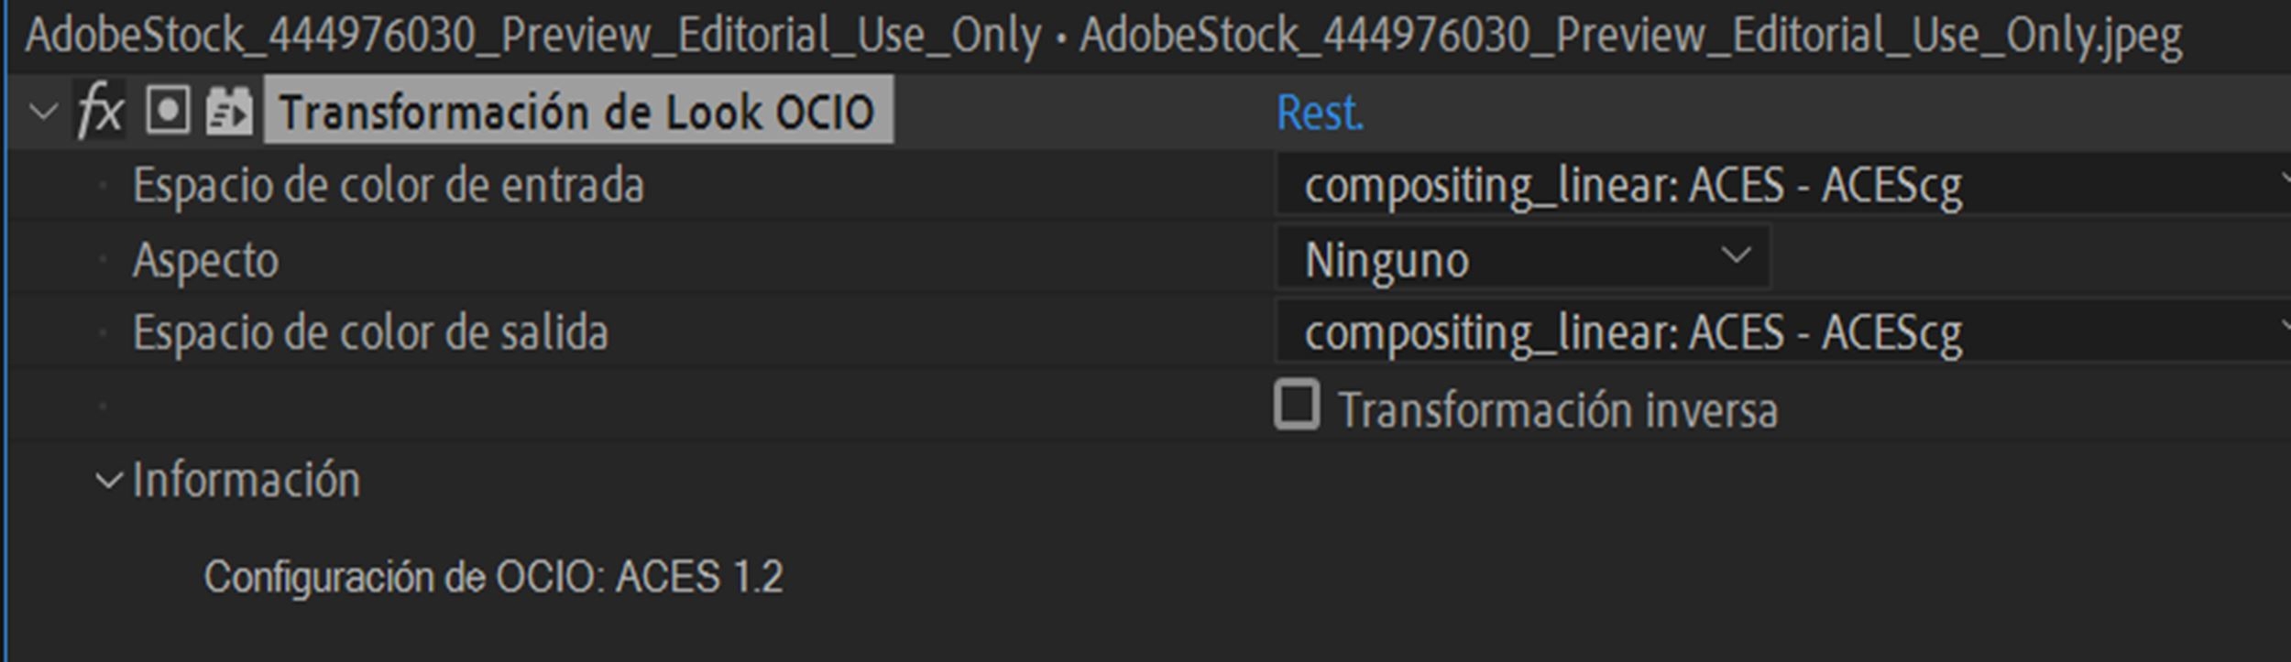The width and height of the screenshot is (2291, 662).
Task: Click the Configuración de OCIO: ACES 1.2 text
Action: tap(495, 575)
